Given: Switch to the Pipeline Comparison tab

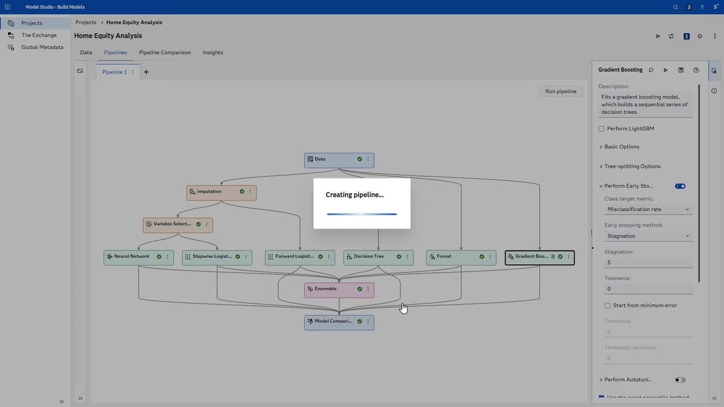Looking at the screenshot, I should pyautogui.click(x=165, y=53).
